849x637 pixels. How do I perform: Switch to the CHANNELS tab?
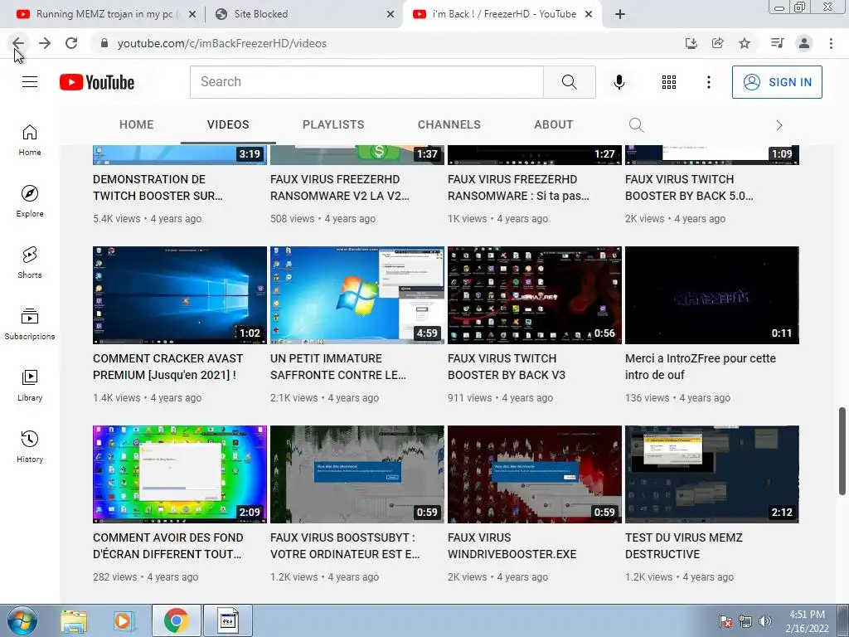(449, 124)
